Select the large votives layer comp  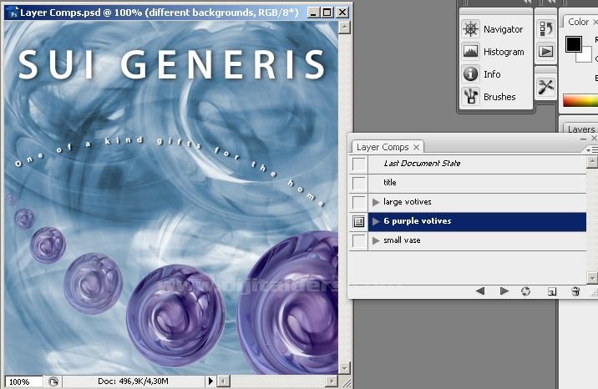(477, 202)
